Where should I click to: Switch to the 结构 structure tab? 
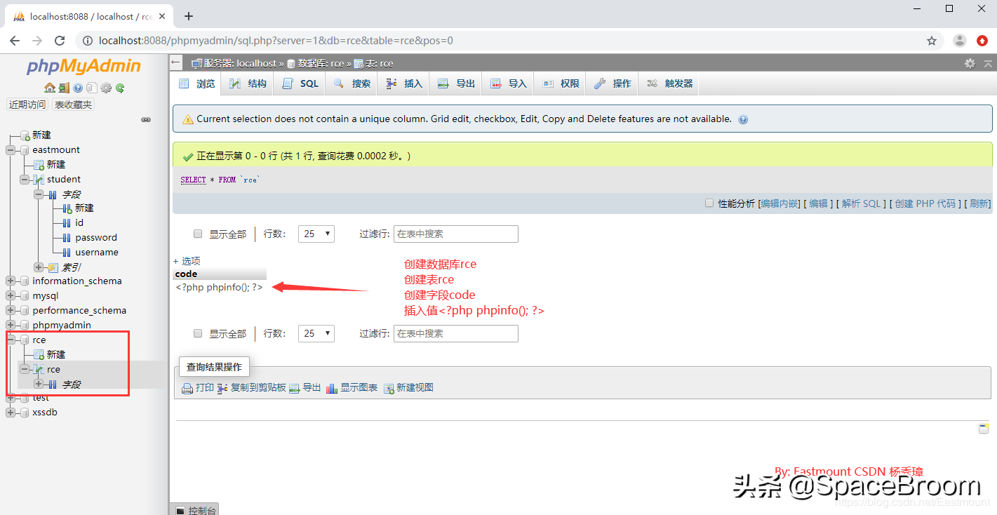pyautogui.click(x=247, y=83)
